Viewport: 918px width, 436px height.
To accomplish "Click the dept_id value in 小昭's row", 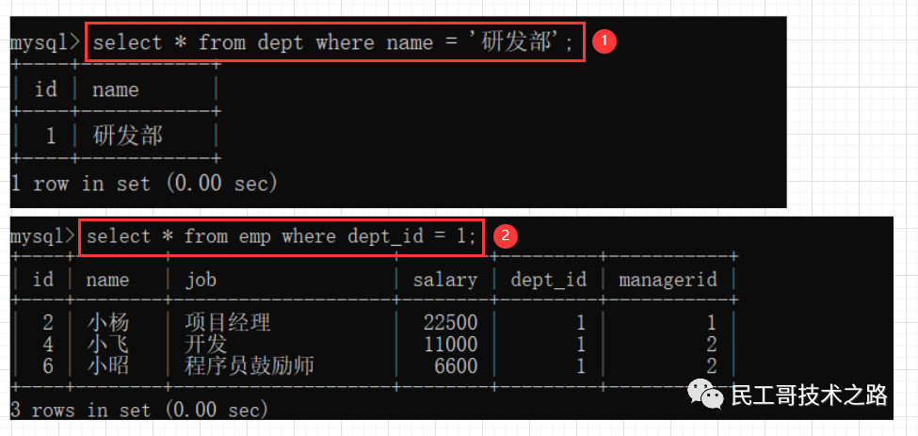I will pos(580,366).
